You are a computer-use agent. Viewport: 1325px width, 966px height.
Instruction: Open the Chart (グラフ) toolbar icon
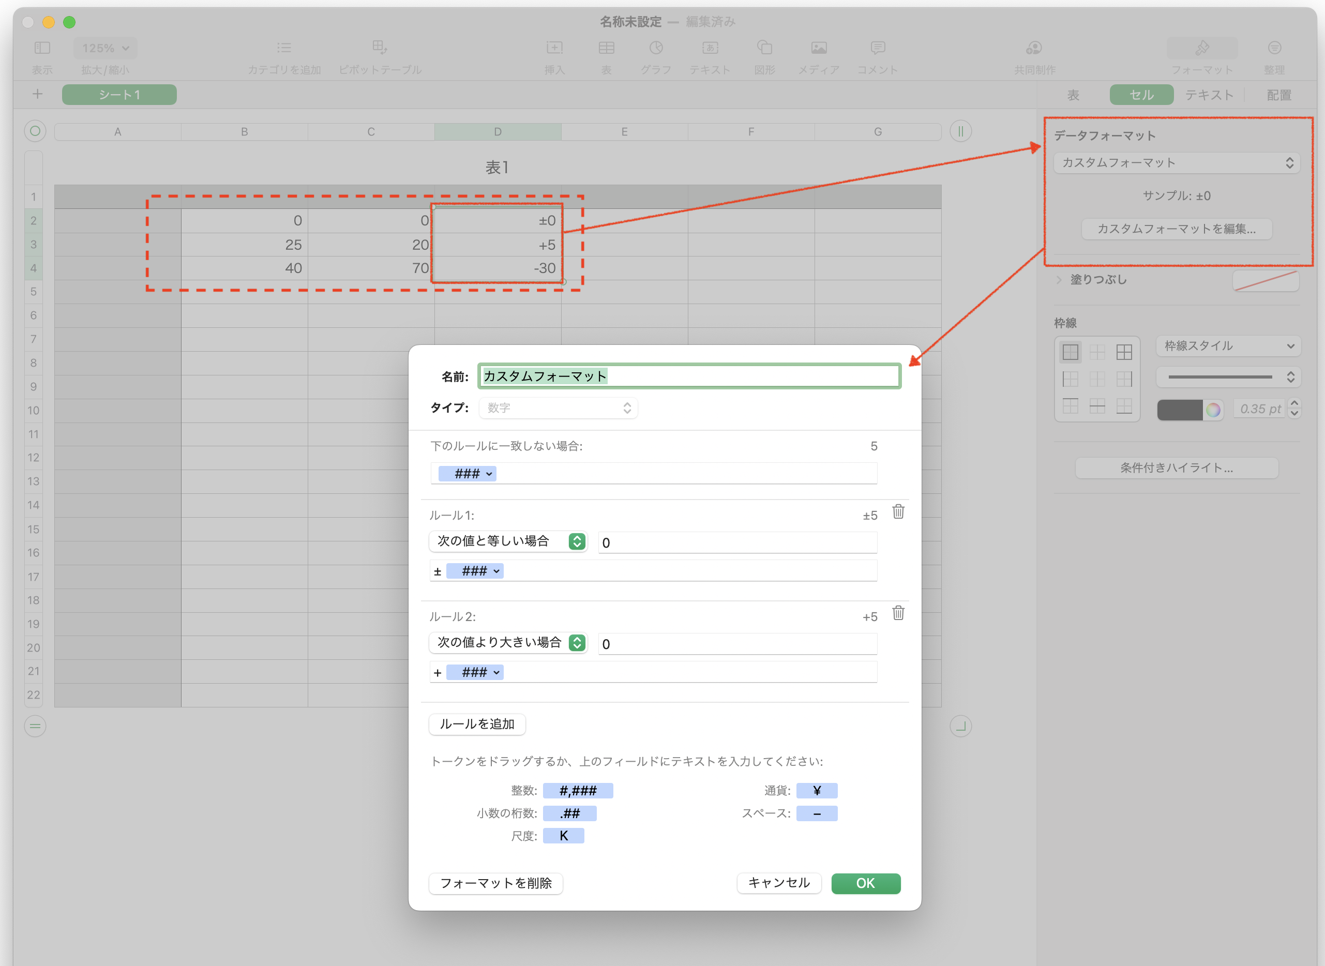click(x=656, y=48)
